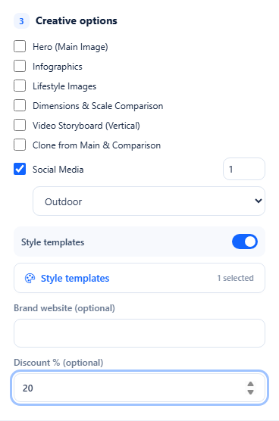Click the Lifestyle Images label text
Viewport: 279px width, 421px height.
click(64, 86)
